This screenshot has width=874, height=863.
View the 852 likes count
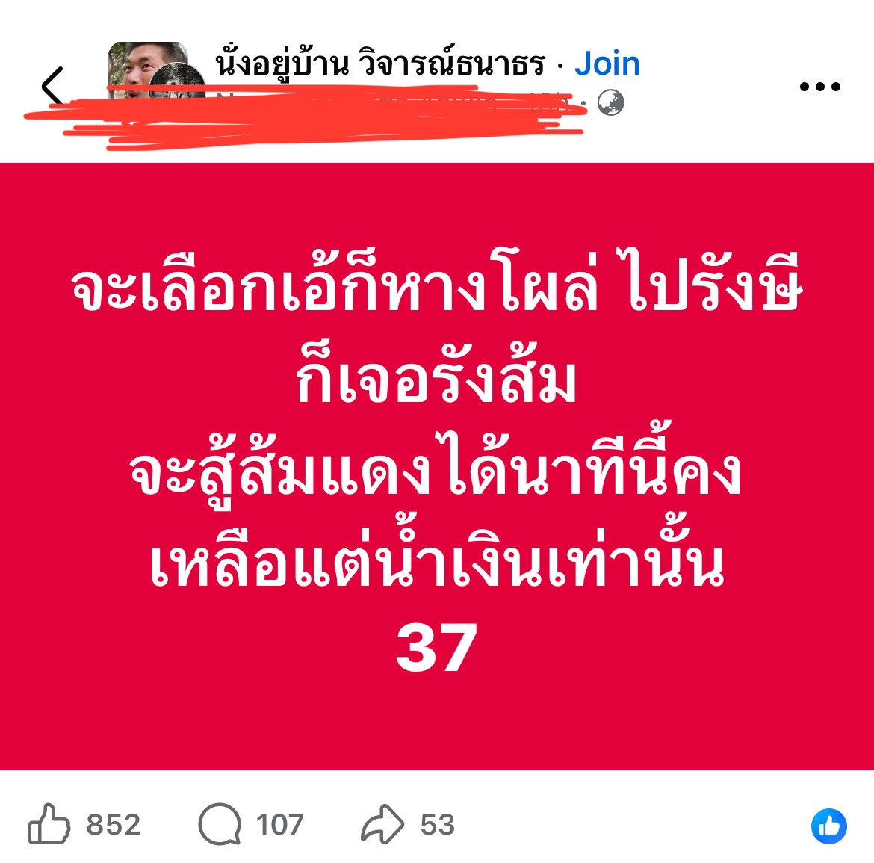coord(113,825)
